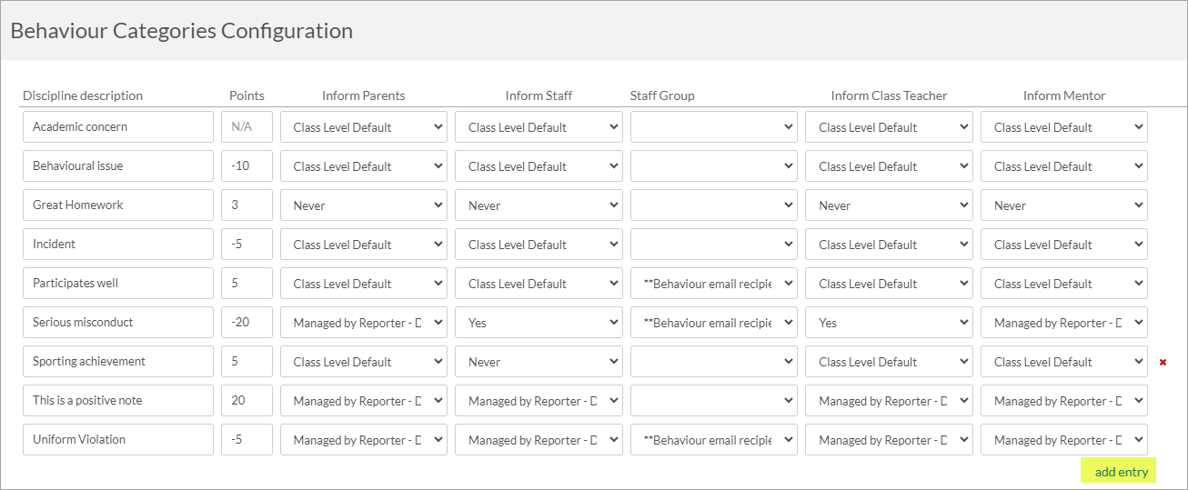
Task: Expand Staff Group dropdown for Participates well
Action: (x=714, y=284)
